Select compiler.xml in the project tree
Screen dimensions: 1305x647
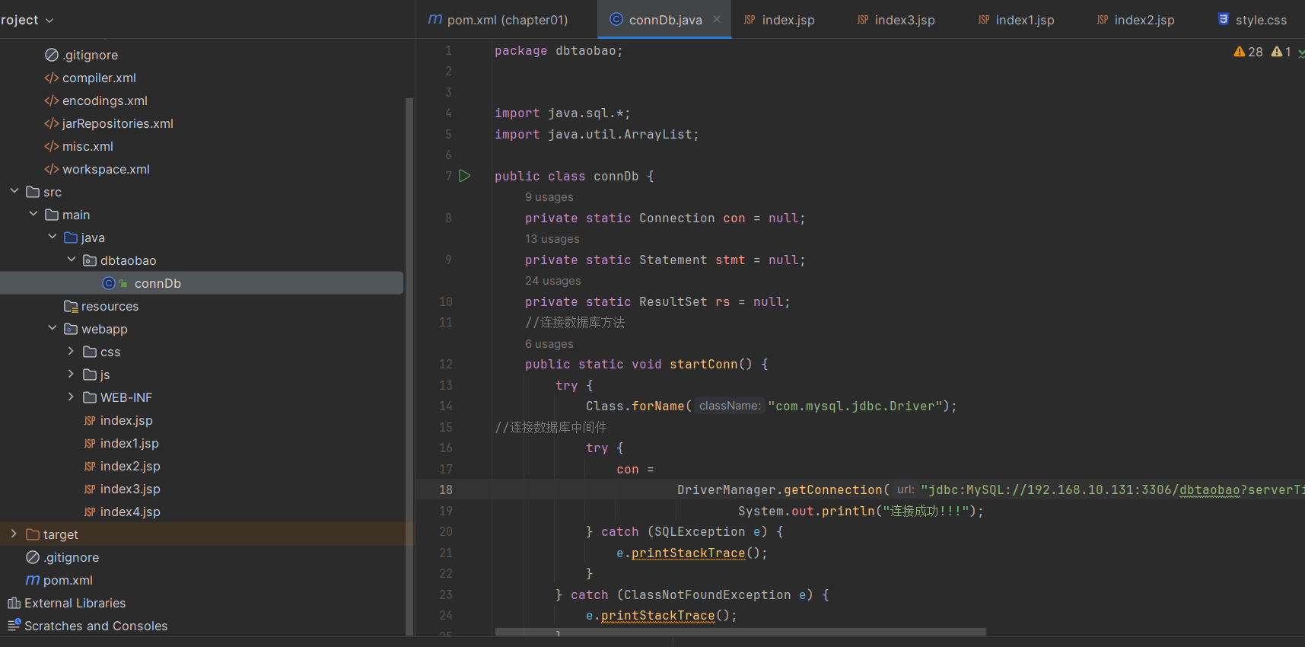point(99,78)
